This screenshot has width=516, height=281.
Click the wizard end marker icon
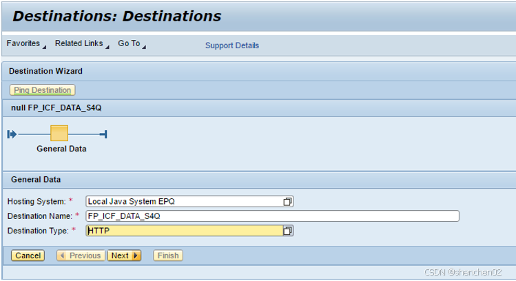103,134
